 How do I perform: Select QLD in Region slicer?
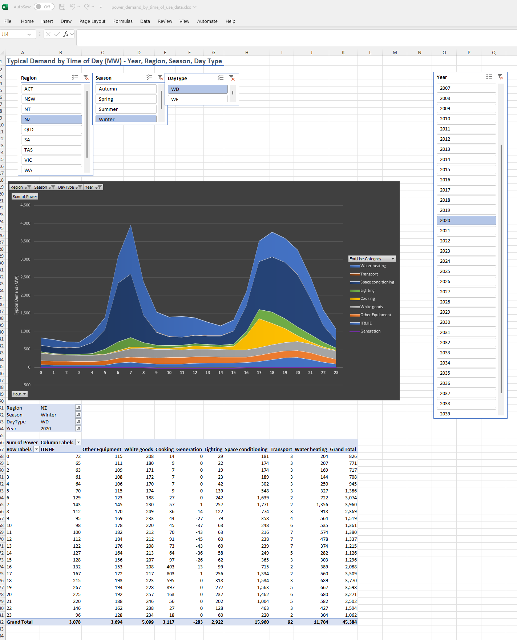51,129
